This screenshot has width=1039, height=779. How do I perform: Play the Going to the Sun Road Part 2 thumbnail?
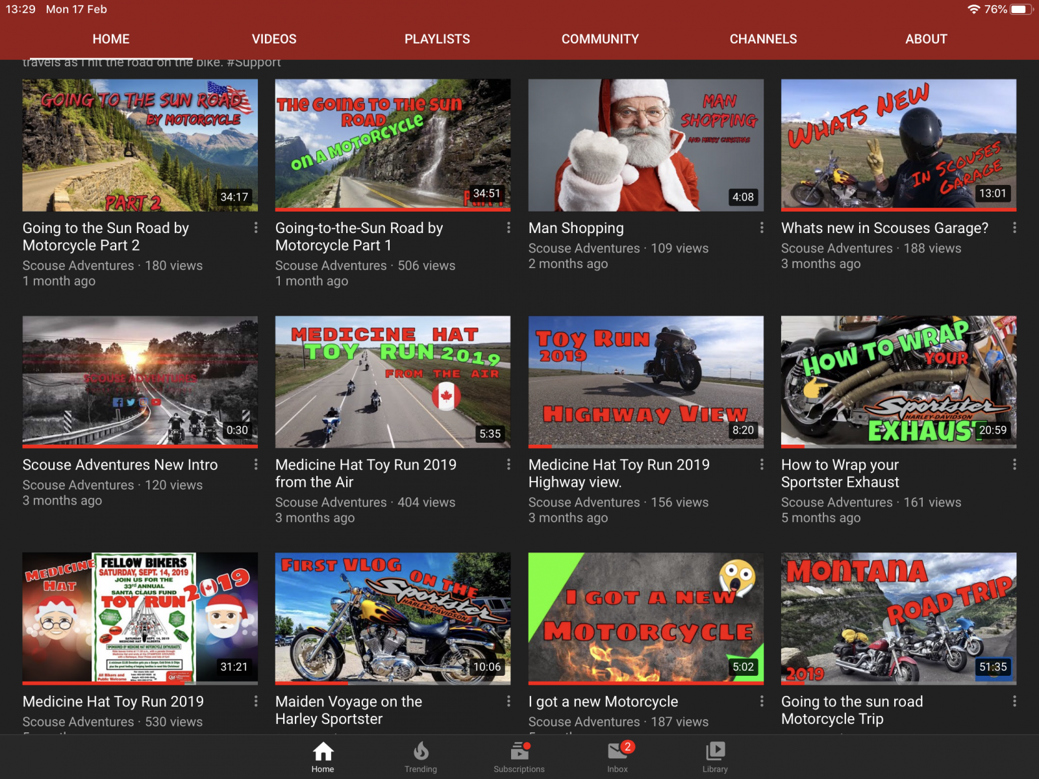pos(140,145)
